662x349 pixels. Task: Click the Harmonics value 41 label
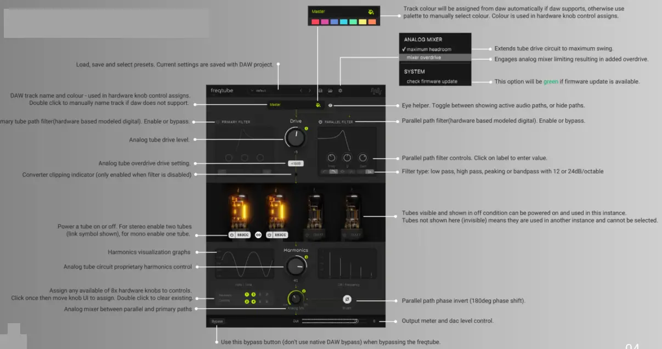click(x=296, y=280)
